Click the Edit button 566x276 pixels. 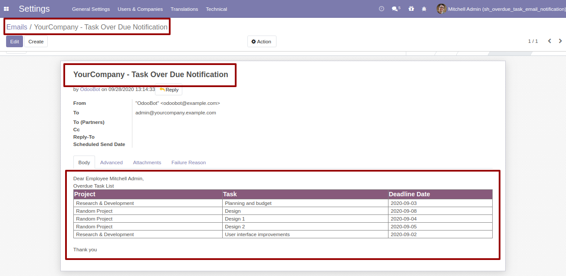pos(14,42)
